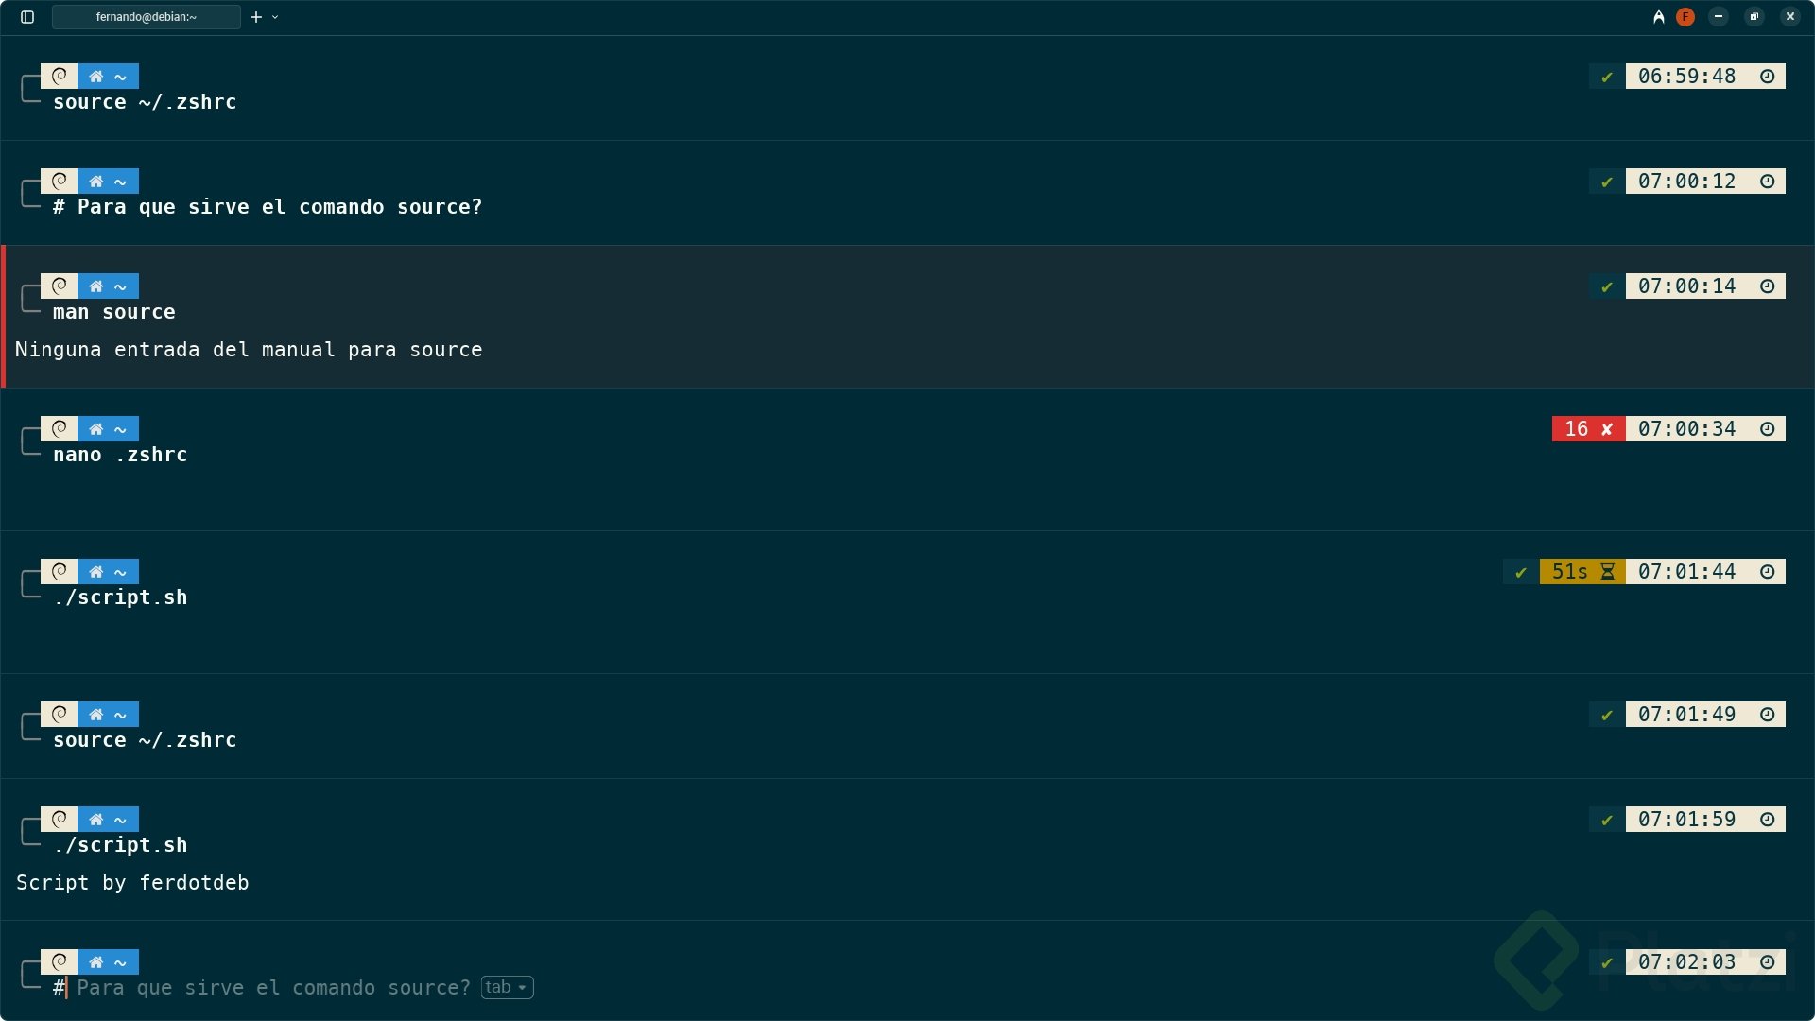Click the clock icon beside 06:59:48
Image resolution: width=1815 pixels, height=1021 pixels.
coord(1767,77)
